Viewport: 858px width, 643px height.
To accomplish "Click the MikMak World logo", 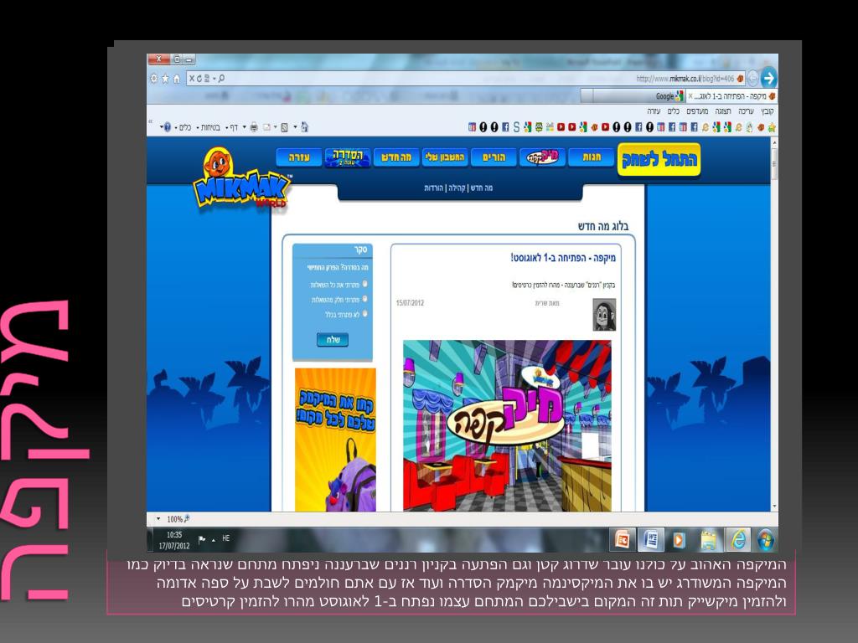I will [242, 179].
